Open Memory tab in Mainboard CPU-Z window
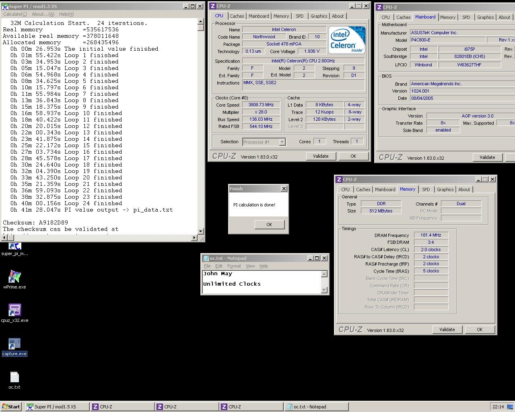The height and width of the screenshot is (412, 515). click(448, 17)
